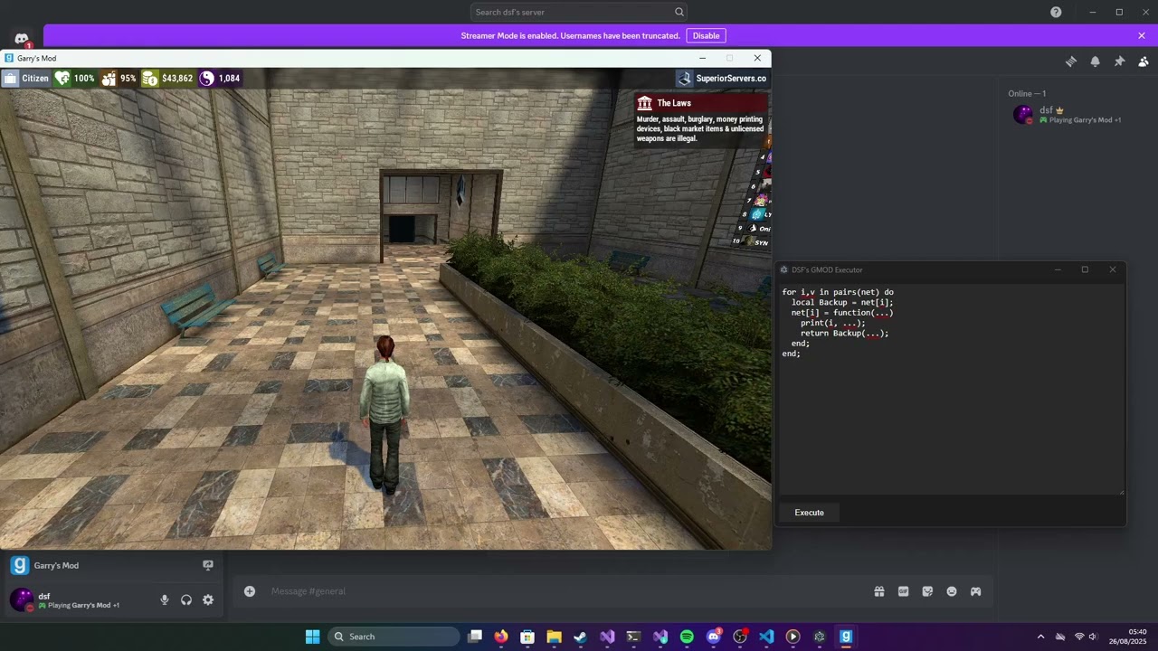1158x651 pixels.
Task: Click the Online — 1 member list header
Action: (x=1027, y=94)
